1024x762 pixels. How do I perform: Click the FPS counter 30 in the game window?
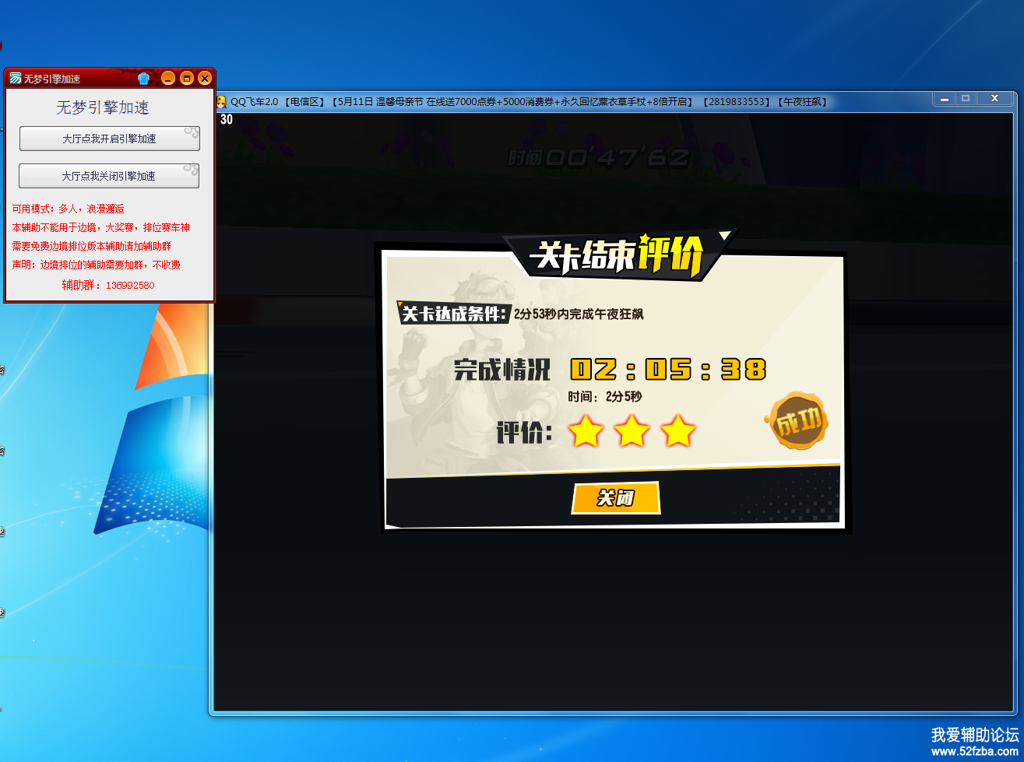click(x=227, y=119)
